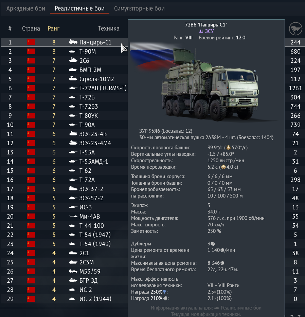Click the ЗСУ-23-4М4 vehicle icon
The height and width of the screenshot is (317, 305).
point(73,143)
